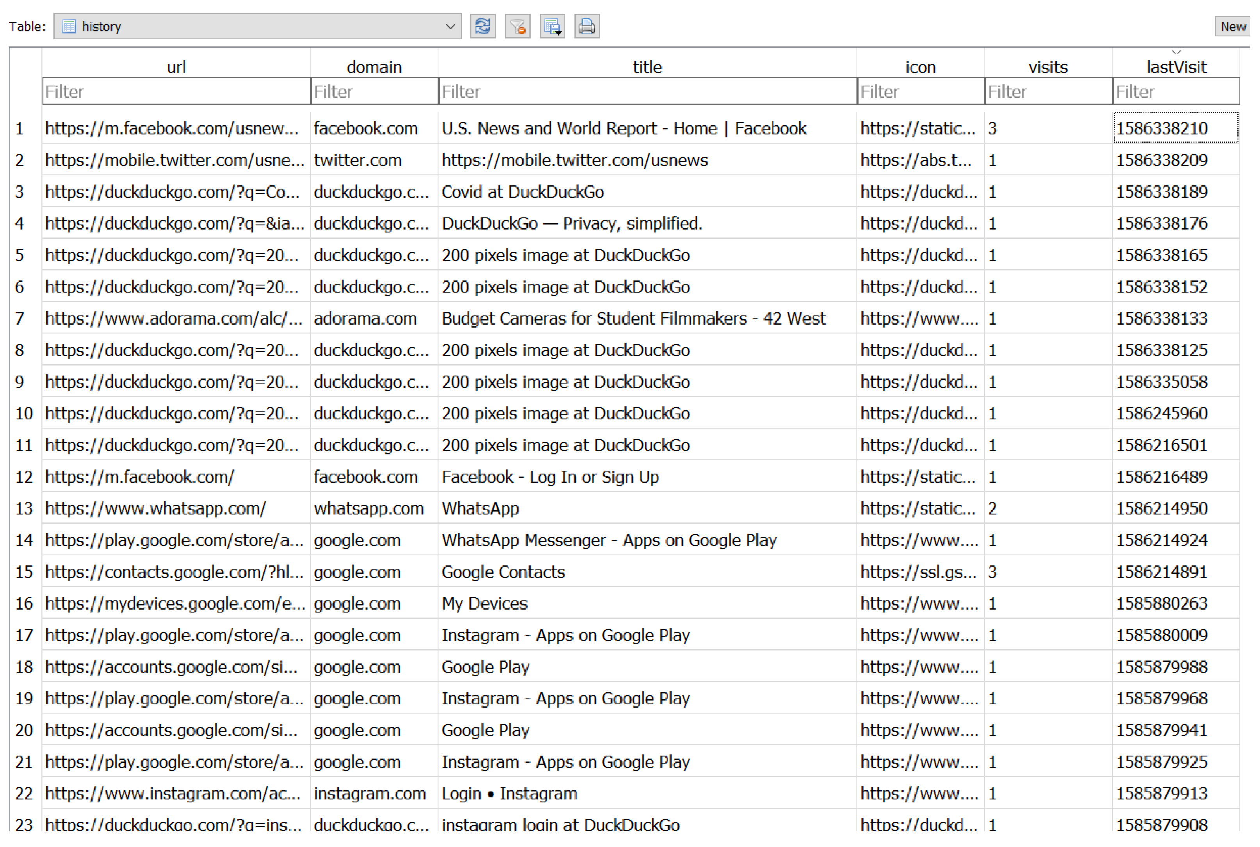Focus the visits Filter field
Viewport: 1260px width, 847px height.
1047,91
